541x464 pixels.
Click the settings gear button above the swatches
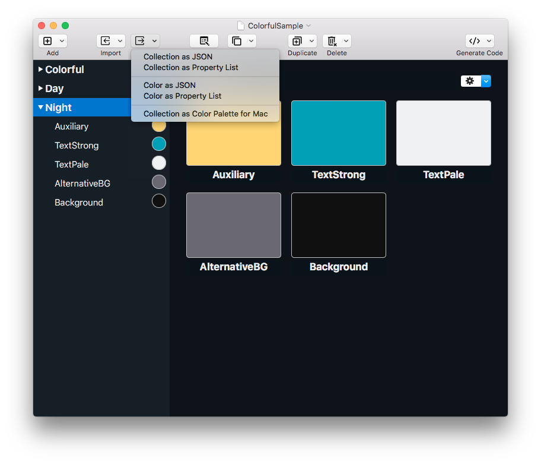[470, 81]
